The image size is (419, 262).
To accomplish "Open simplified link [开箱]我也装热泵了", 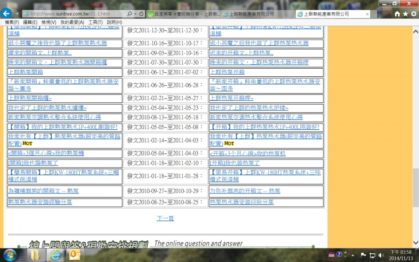I will (235, 163).
